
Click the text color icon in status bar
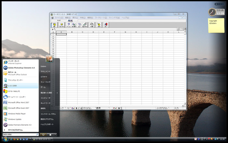[73, 108]
